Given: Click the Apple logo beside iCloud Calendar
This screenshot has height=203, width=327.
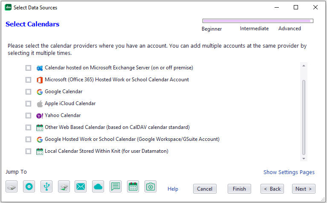Looking at the screenshot, I should (x=40, y=104).
